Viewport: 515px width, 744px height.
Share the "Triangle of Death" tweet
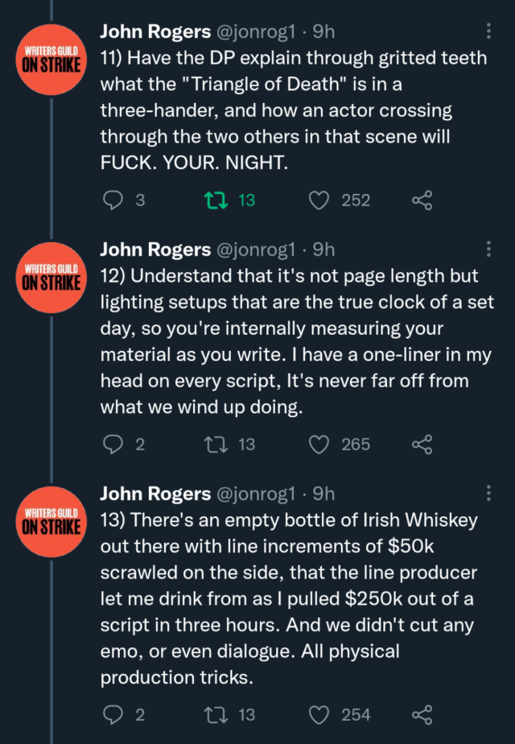coord(422,200)
